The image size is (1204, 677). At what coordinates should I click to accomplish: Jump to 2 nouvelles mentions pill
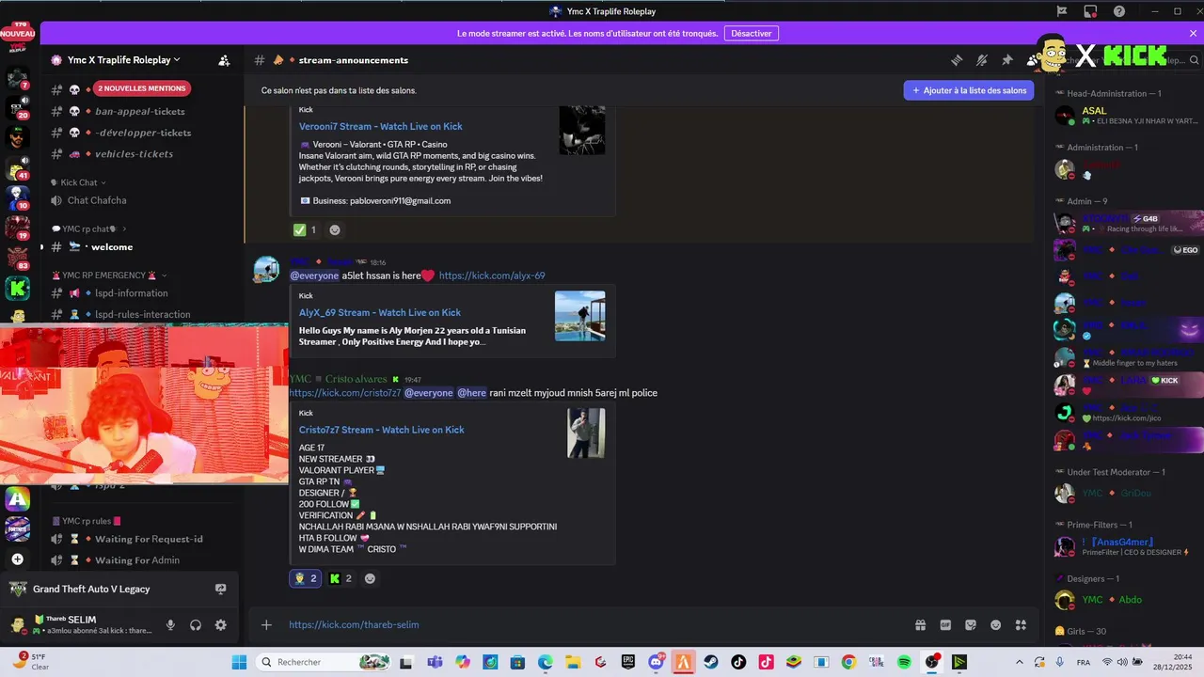tap(142, 88)
